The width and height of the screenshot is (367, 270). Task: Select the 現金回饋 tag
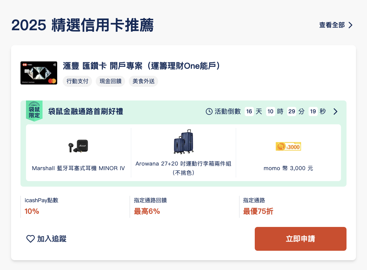click(110, 81)
